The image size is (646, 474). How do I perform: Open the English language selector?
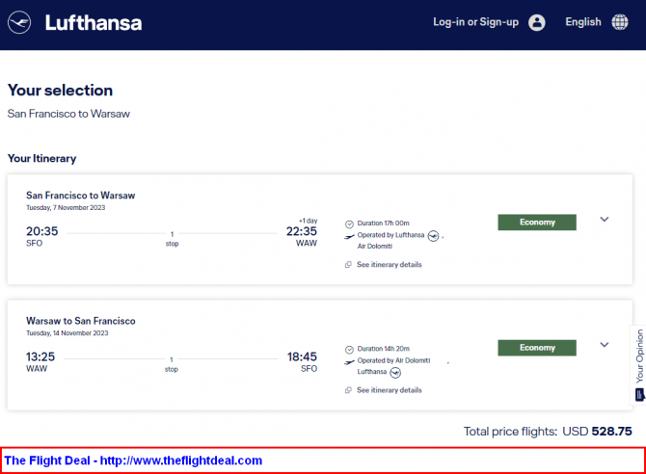click(583, 22)
